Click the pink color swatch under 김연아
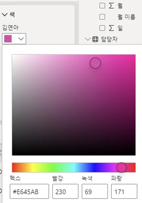 pos(8,39)
